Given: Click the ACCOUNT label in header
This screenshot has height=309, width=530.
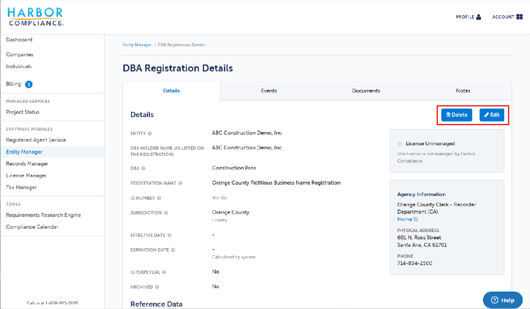Looking at the screenshot, I should [503, 17].
